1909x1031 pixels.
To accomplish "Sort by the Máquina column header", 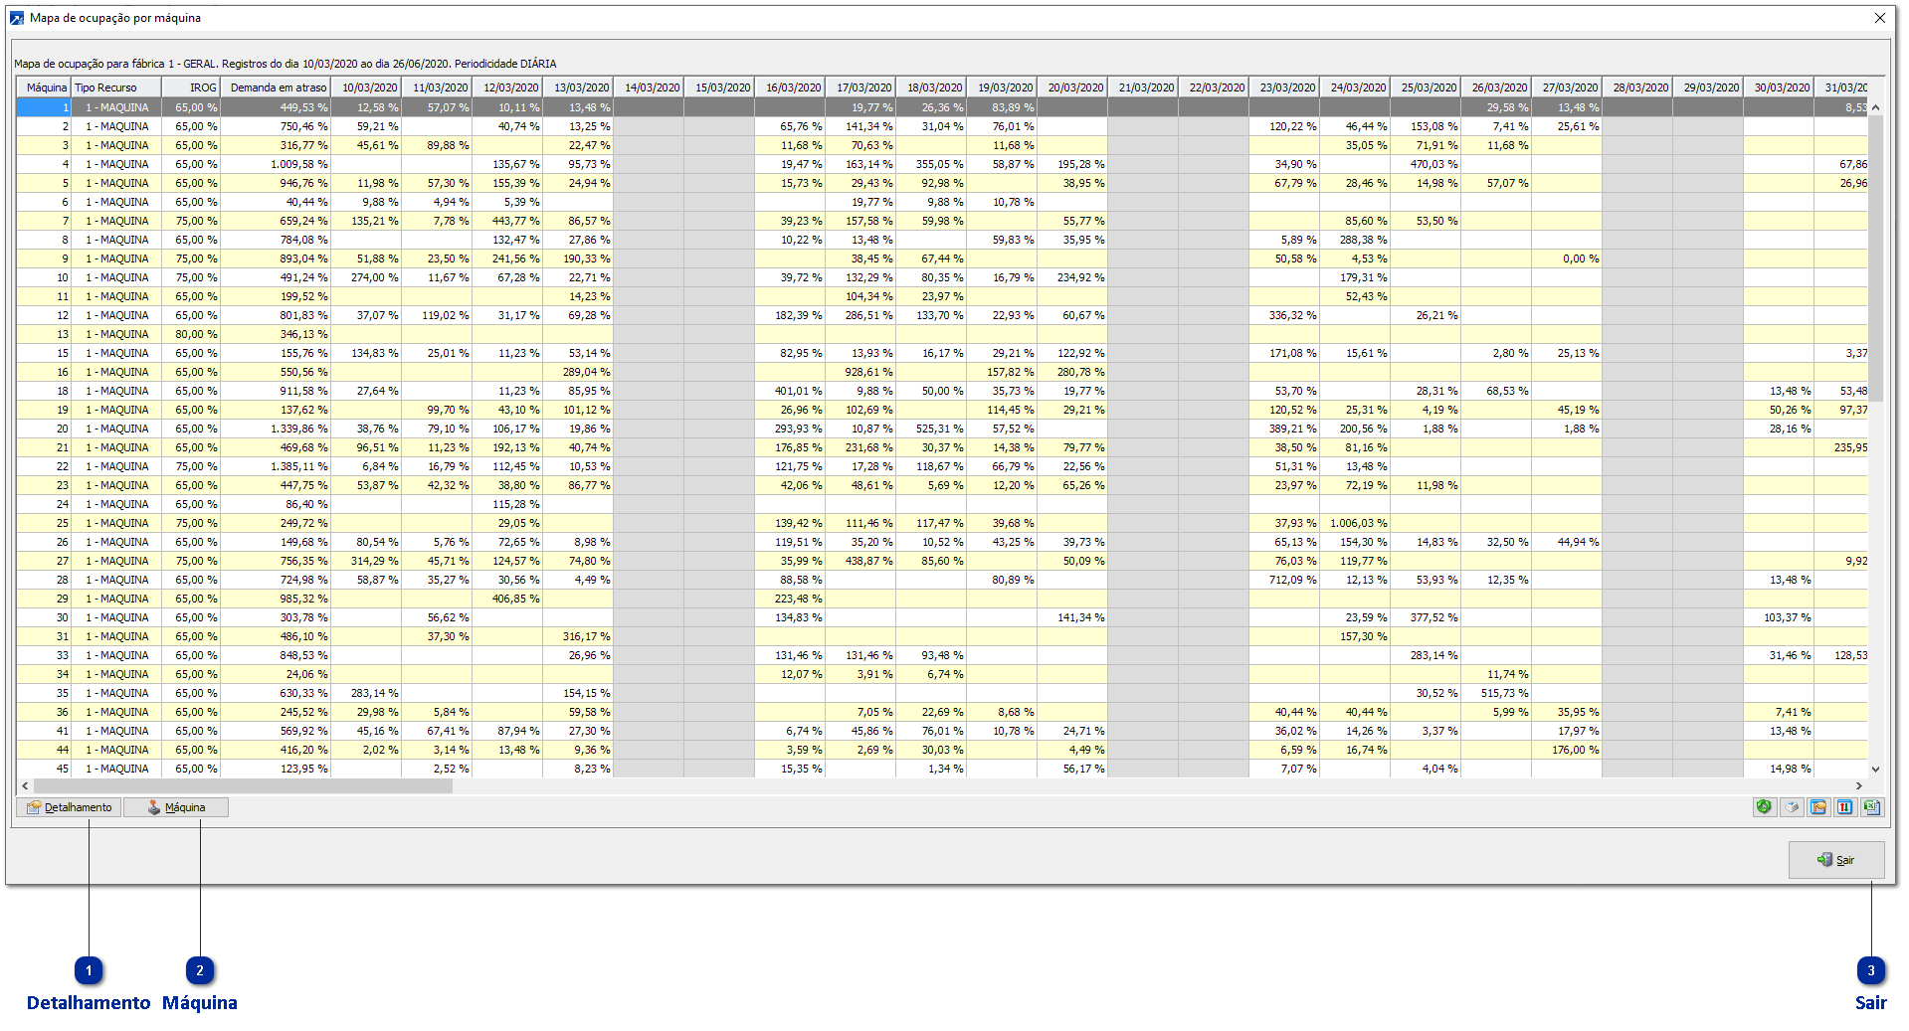I will [x=44, y=87].
